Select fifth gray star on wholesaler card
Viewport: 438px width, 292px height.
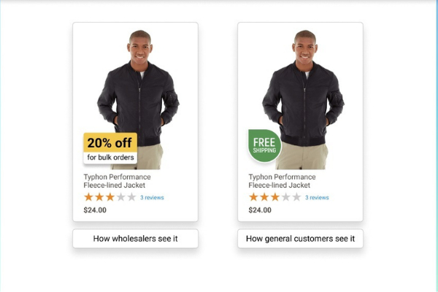click(131, 197)
